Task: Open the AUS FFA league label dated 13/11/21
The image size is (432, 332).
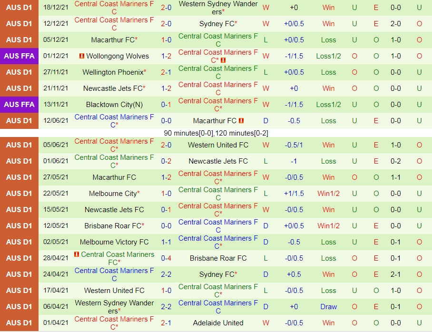Action: point(20,105)
